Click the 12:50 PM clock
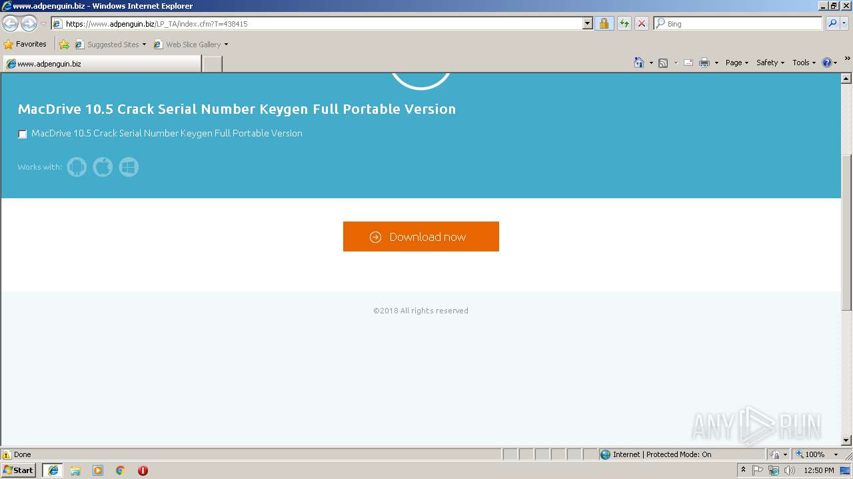This screenshot has height=479, width=853. coord(819,470)
